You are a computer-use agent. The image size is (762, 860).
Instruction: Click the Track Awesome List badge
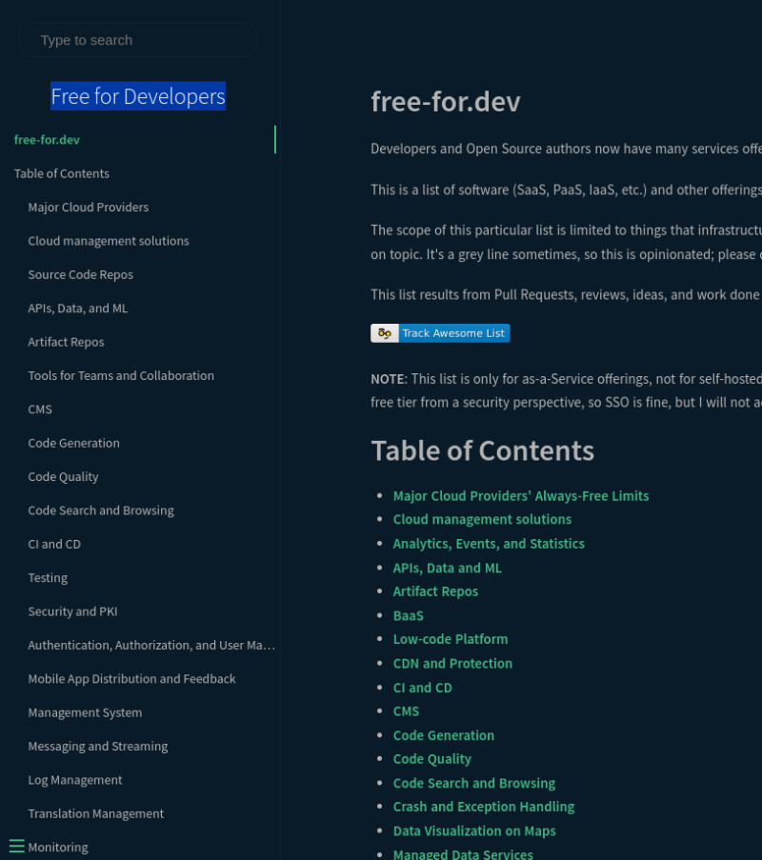point(440,333)
